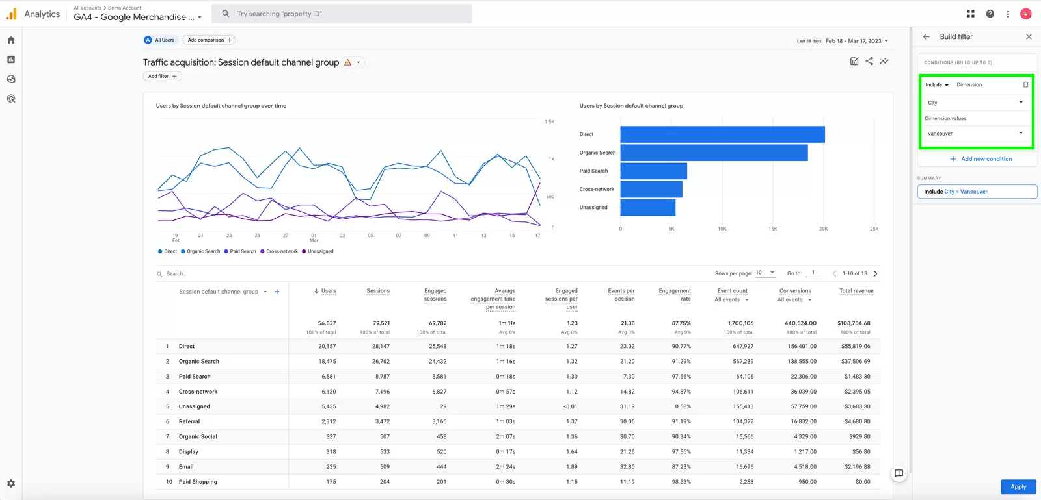
Task: Click the All Users segment badge
Action: click(x=160, y=40)
